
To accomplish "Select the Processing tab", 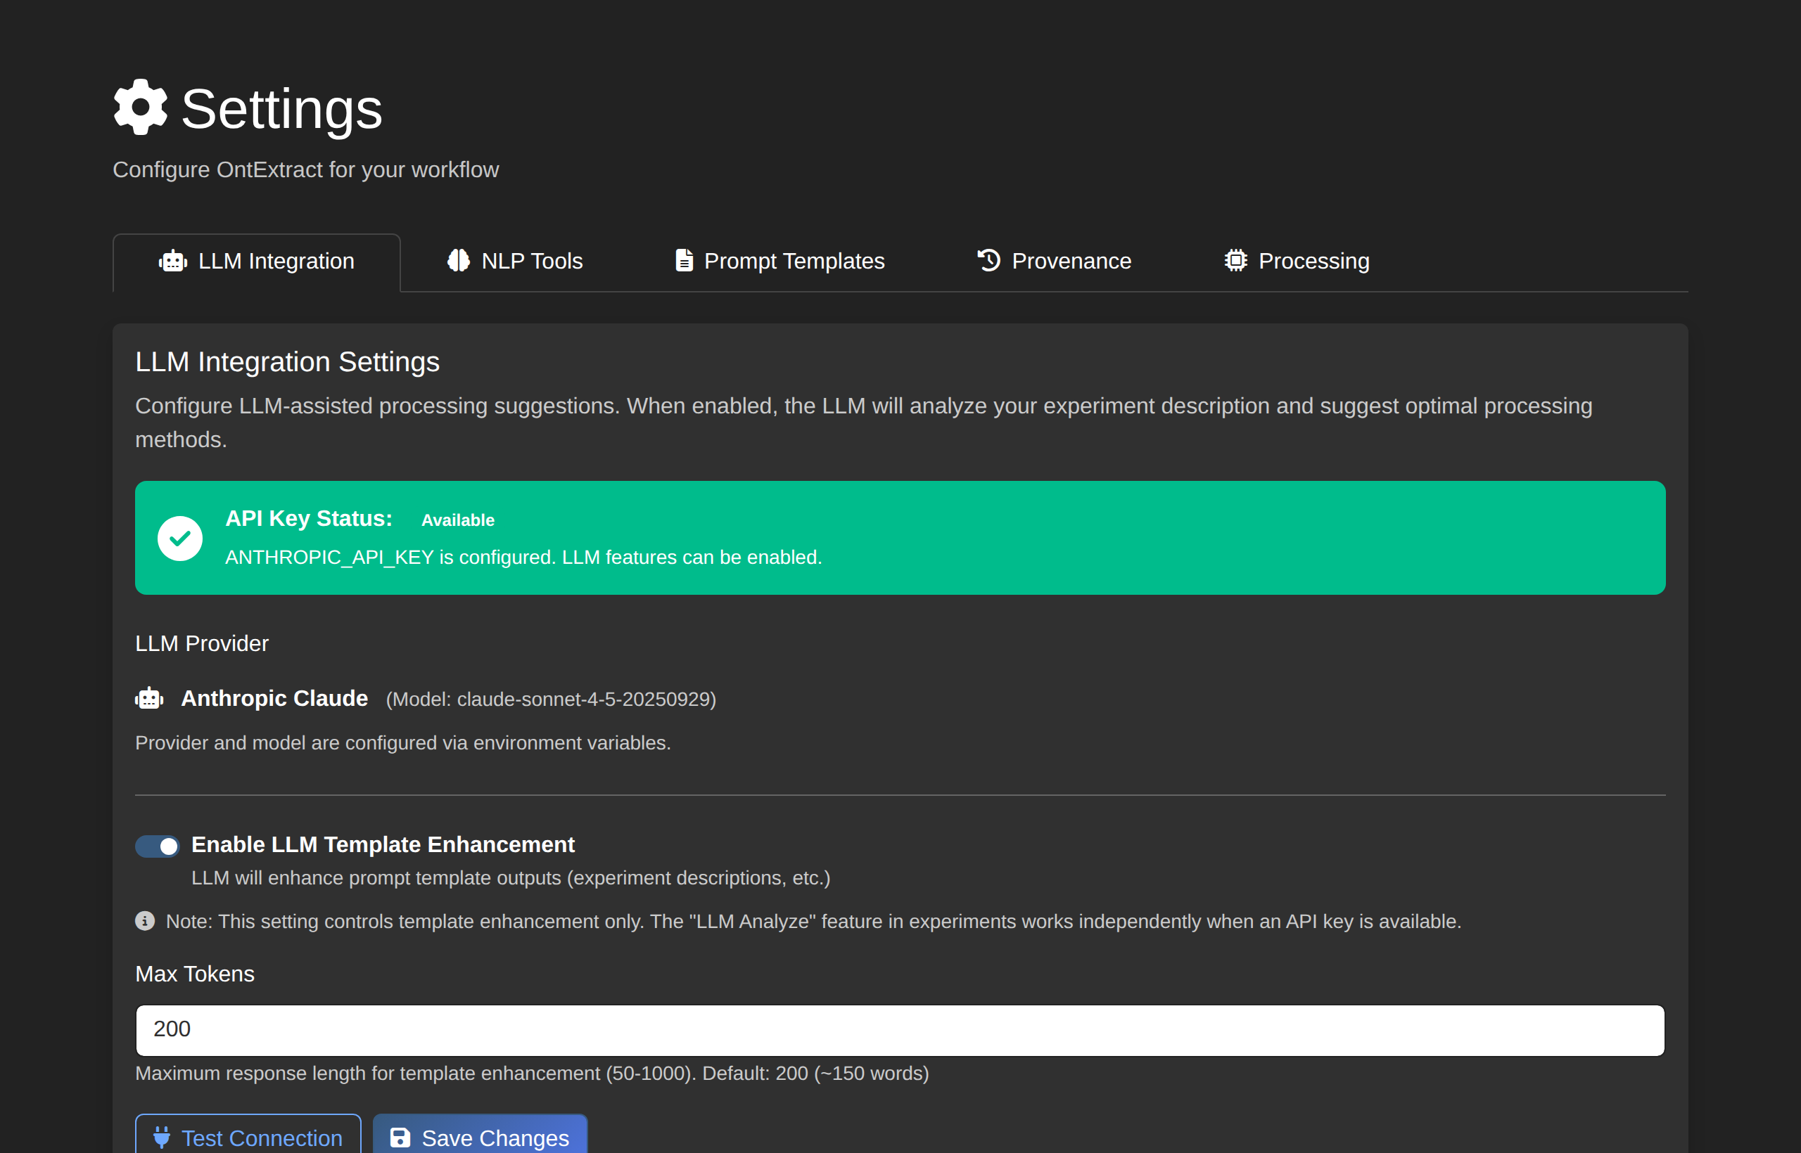I will tap(1297, 261).
